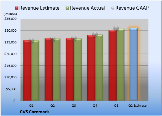Click the '$5,000' axis value

click(11, 89)
